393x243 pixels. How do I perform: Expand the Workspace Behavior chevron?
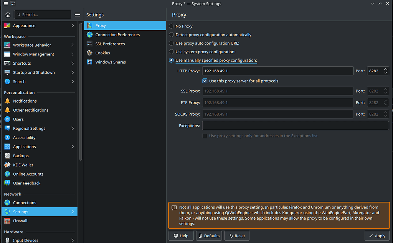coord(73,45)
